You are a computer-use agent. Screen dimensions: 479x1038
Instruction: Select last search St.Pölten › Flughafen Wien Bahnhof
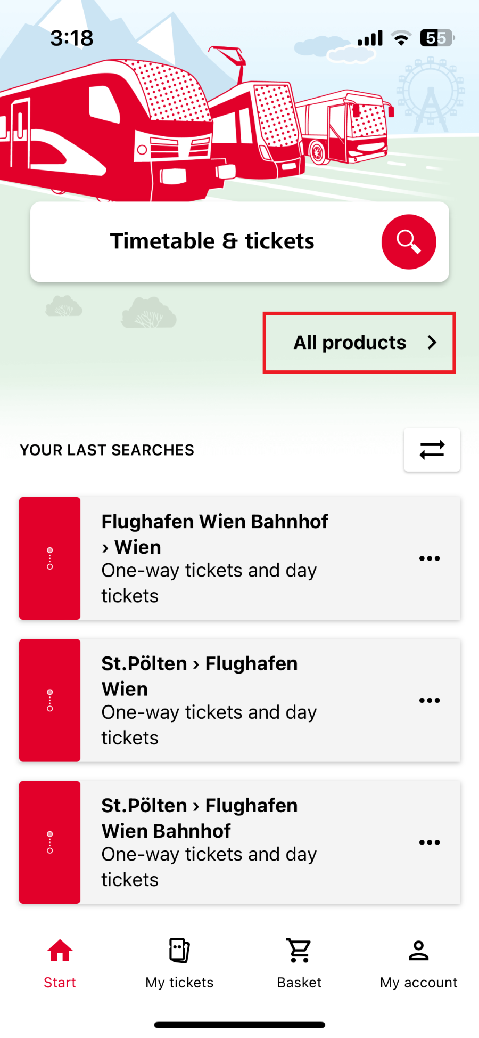(x=240, y=842)
